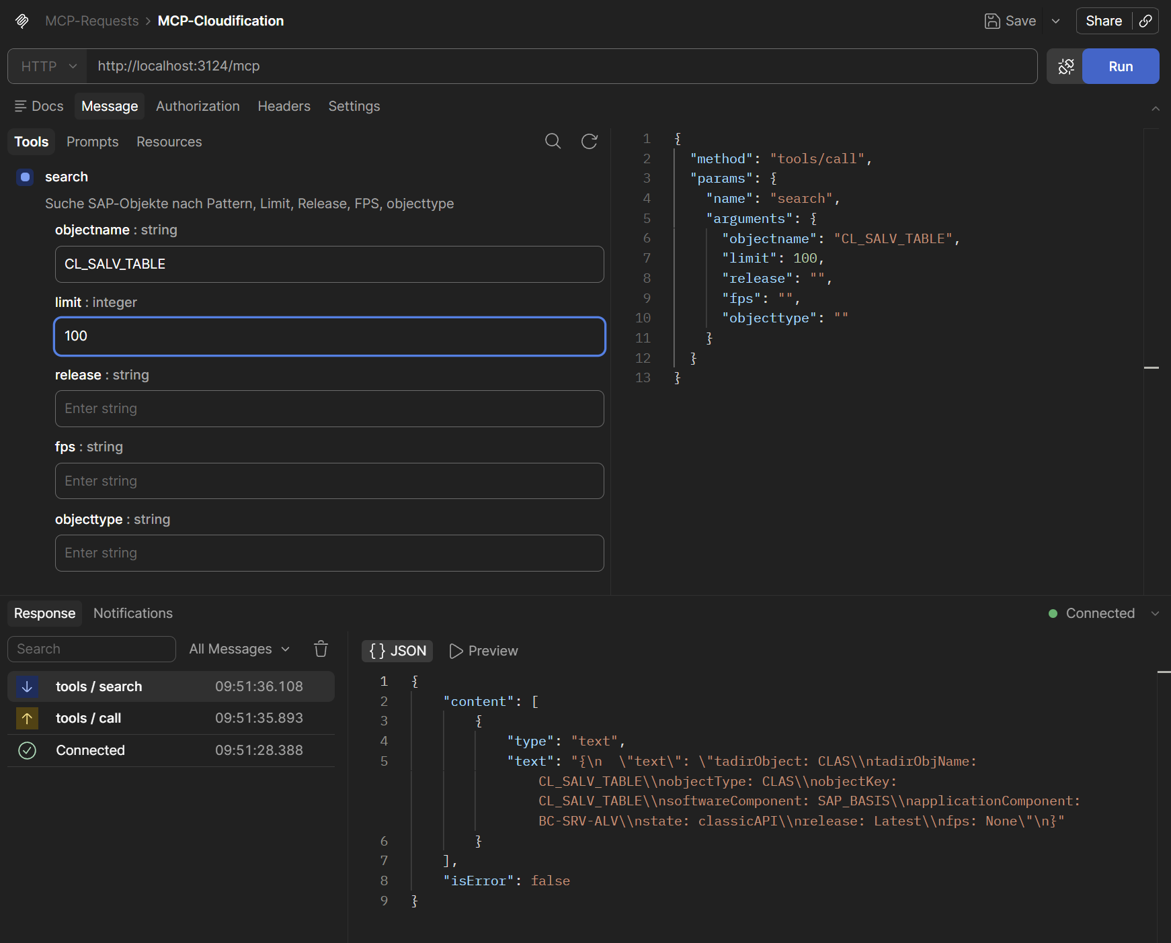Open the Settings tab

354,106
